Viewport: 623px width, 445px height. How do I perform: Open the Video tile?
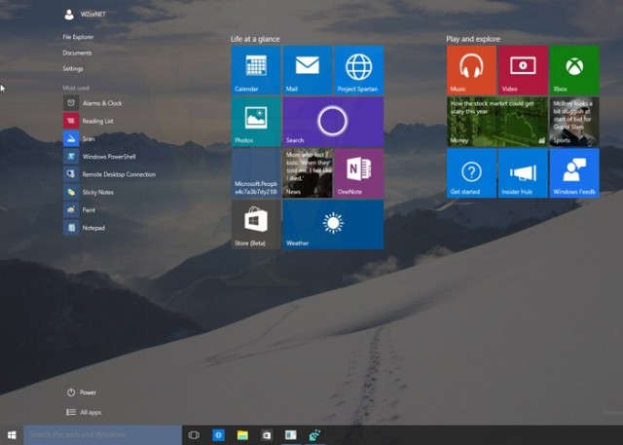coord(523,70)
